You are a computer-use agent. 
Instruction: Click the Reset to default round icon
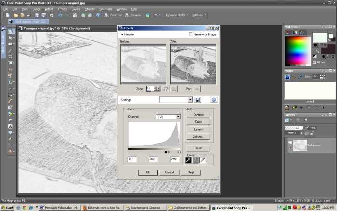click(x=214, y=100)
